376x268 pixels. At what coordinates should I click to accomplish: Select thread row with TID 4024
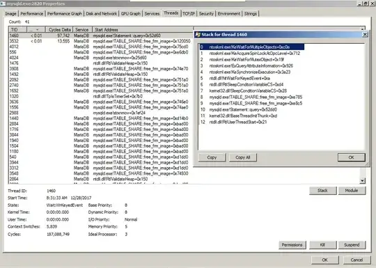coord(101,58)
